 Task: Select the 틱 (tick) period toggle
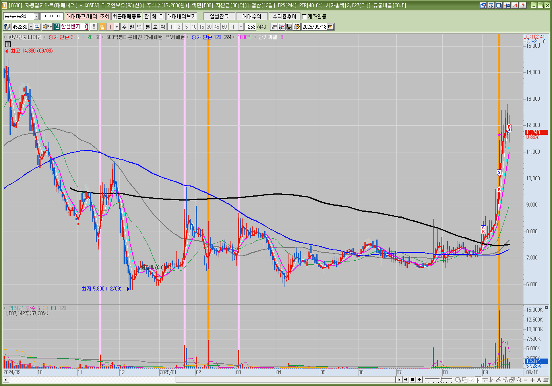pos(163,27)
